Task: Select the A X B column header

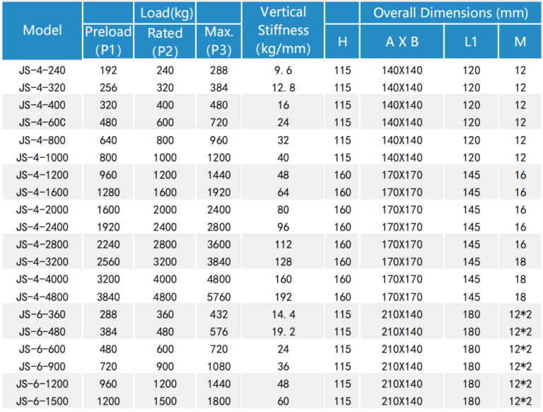Action: click(x=402, y=42)
